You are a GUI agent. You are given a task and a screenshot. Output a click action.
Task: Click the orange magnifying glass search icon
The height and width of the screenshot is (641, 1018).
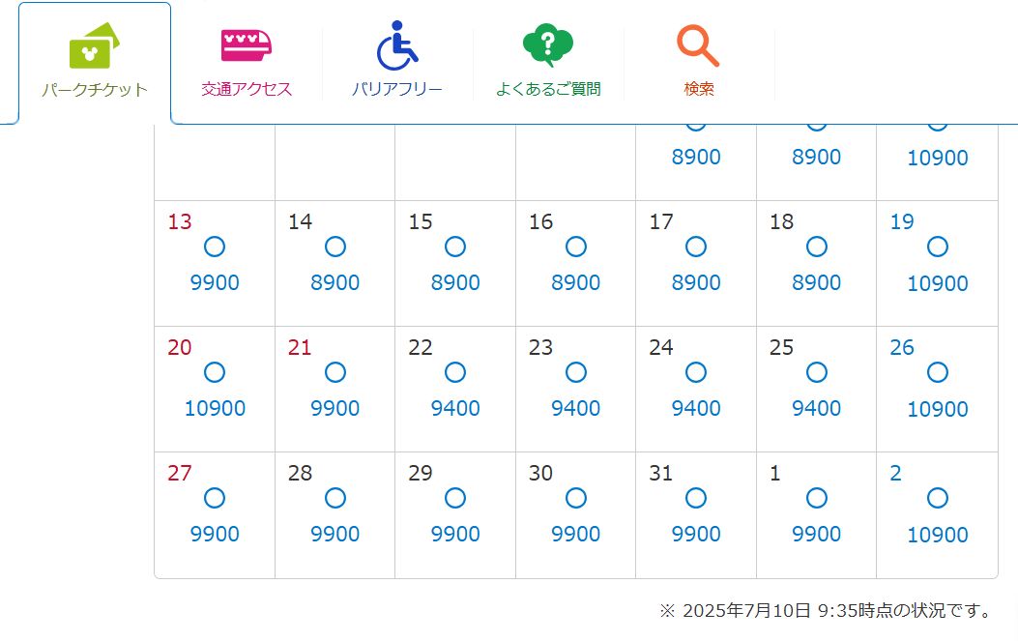click(x=698, y=45)
